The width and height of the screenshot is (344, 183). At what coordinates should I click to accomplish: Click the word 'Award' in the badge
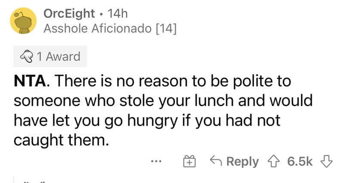coord(63,57)
